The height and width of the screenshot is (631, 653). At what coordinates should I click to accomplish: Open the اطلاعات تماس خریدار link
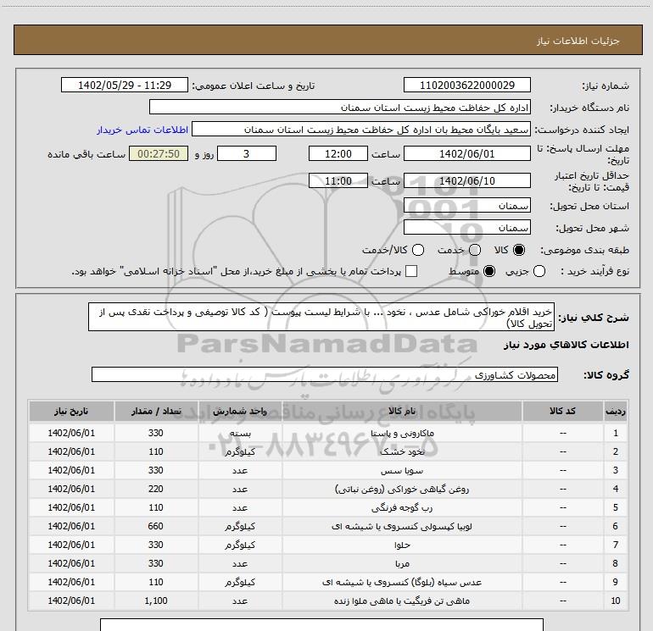tap(142, 130)
